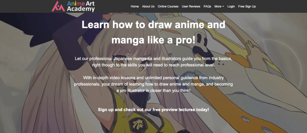The image size is (307, 133).
Task: Click the Login link
Action: 231,7
